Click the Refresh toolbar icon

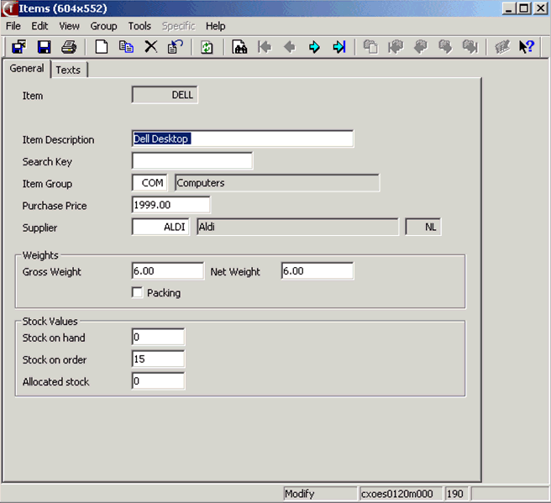207,47
